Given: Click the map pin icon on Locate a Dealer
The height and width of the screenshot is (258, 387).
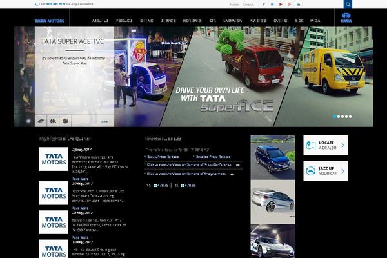Looking at the screenshot, I should pos(310,145).
